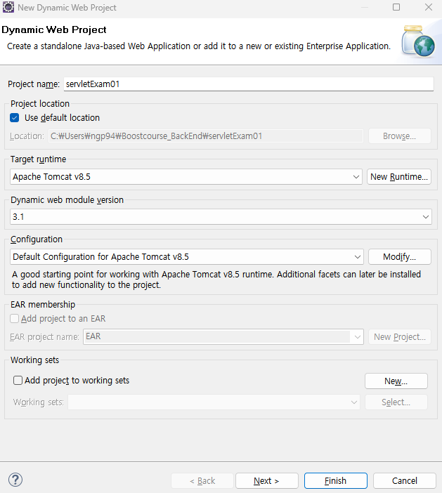Click the Back button

202,481
